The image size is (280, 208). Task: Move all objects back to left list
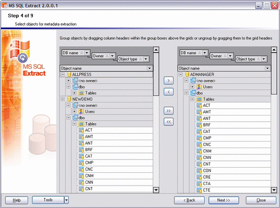pyautogui.click(x=169, y=122)
